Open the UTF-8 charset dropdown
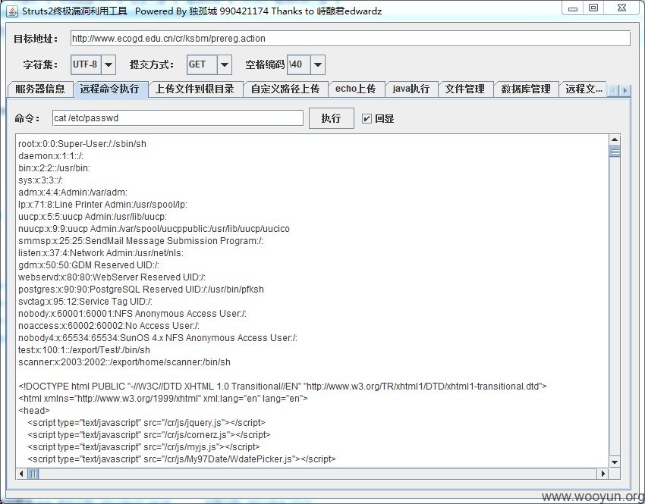 pyautogui.click(x=109, y=64)
